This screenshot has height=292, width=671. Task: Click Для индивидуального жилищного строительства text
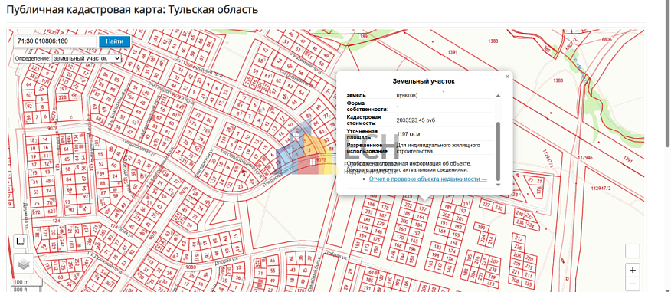pyautogui.click(x=438, y=148)
